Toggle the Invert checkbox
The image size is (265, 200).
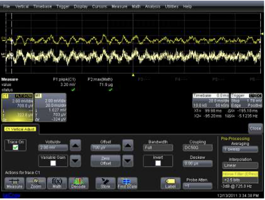coord(158,163)
